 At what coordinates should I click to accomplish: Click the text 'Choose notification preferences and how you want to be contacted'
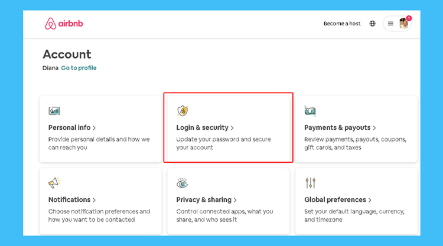(99, 215)
